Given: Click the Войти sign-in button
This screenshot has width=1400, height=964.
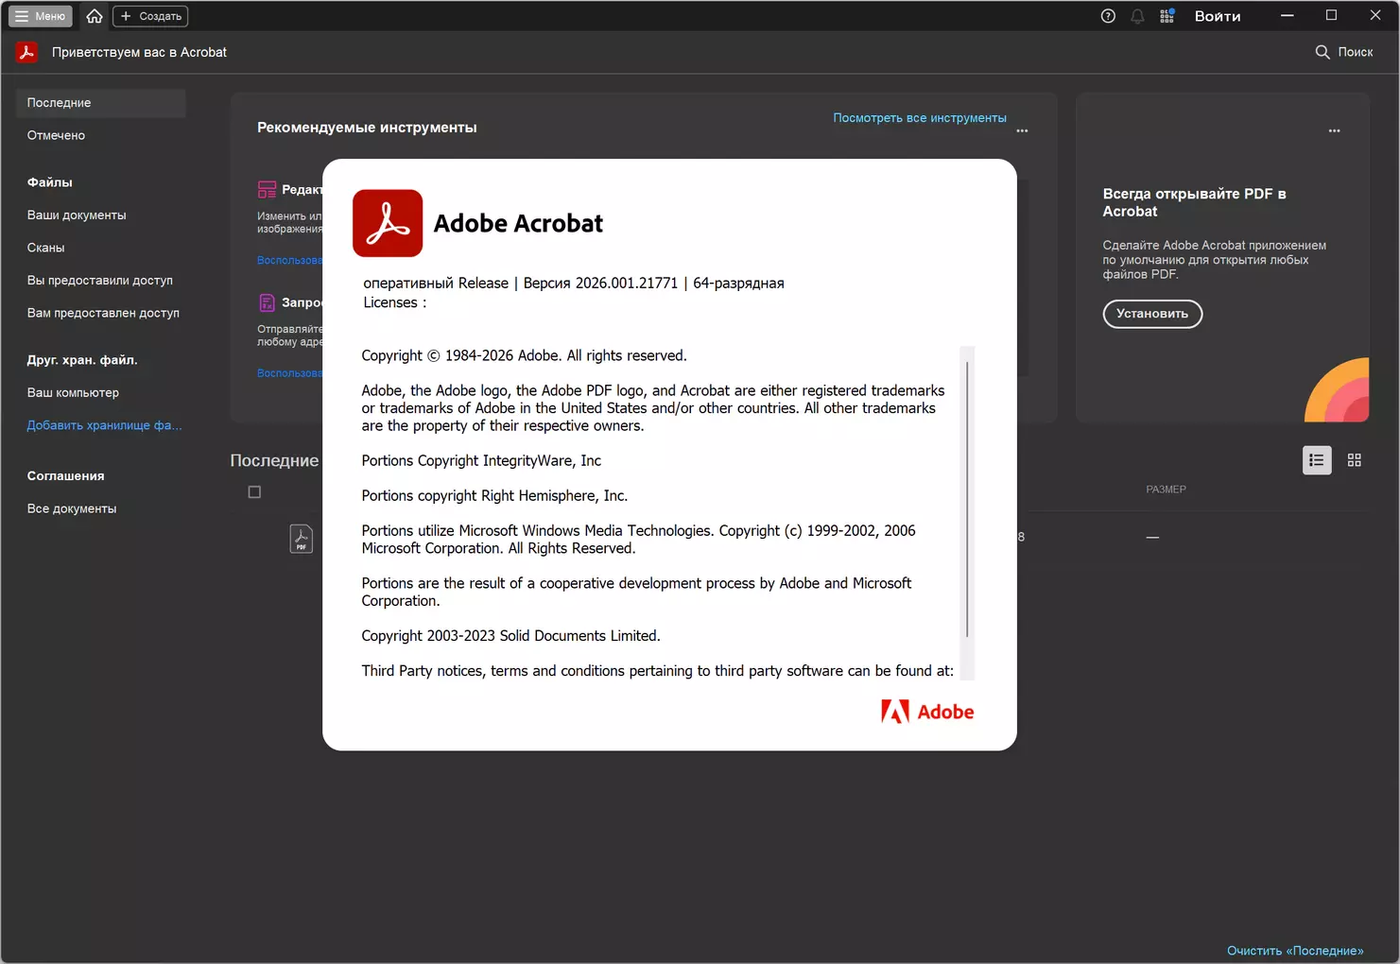Looking at the screenshot, I should 1218,16.
